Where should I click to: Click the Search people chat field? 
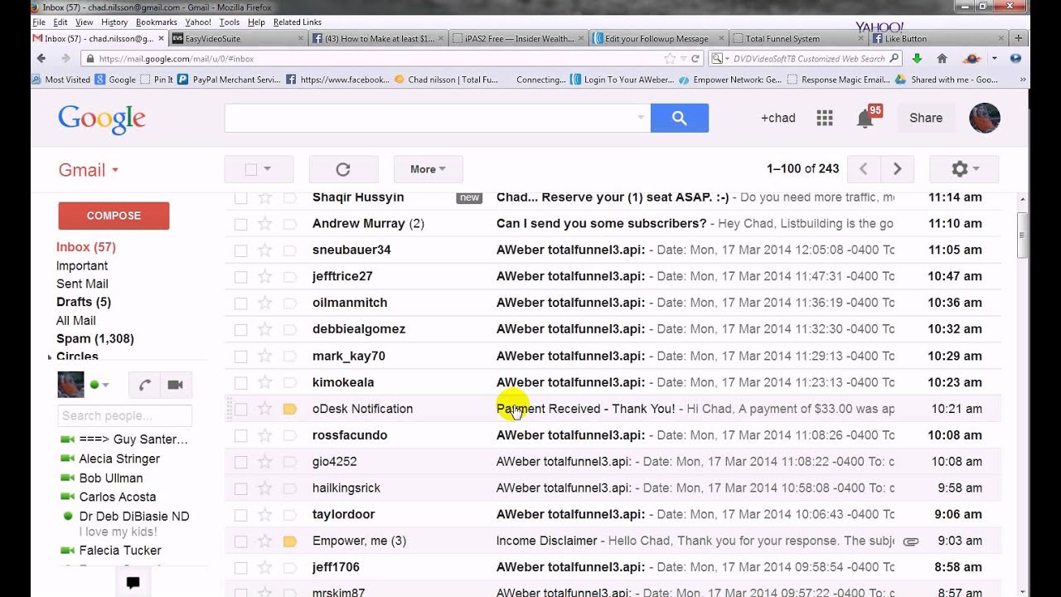click(x=124, y=415)
